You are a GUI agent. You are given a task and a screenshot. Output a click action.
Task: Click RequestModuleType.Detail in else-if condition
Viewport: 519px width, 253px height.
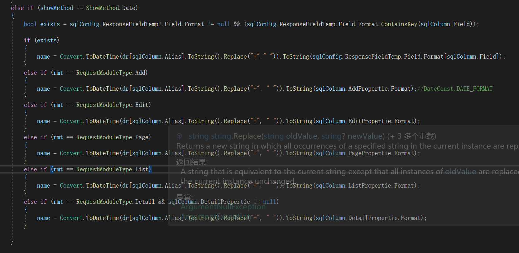point(115,202)
